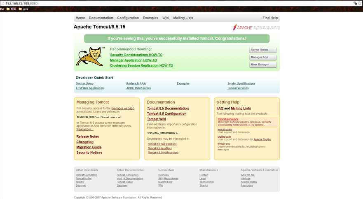Open the Tomcat Setup quick start link
Viewport: 363px width, 199px height.
(84, 83)
